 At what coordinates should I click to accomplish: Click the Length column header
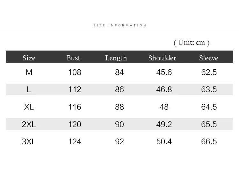[x=116, y=58]
